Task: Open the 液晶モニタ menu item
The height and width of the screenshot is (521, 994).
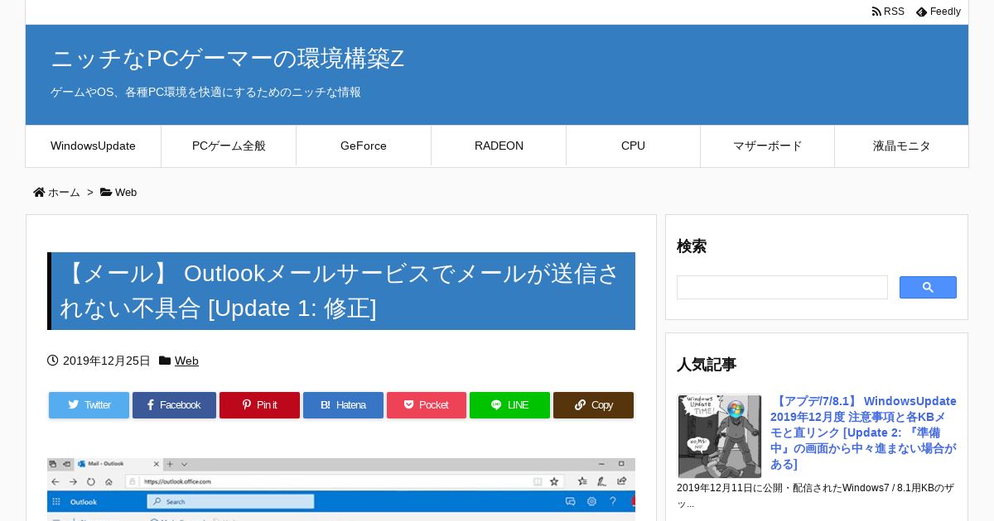Action: pos(901,146)
